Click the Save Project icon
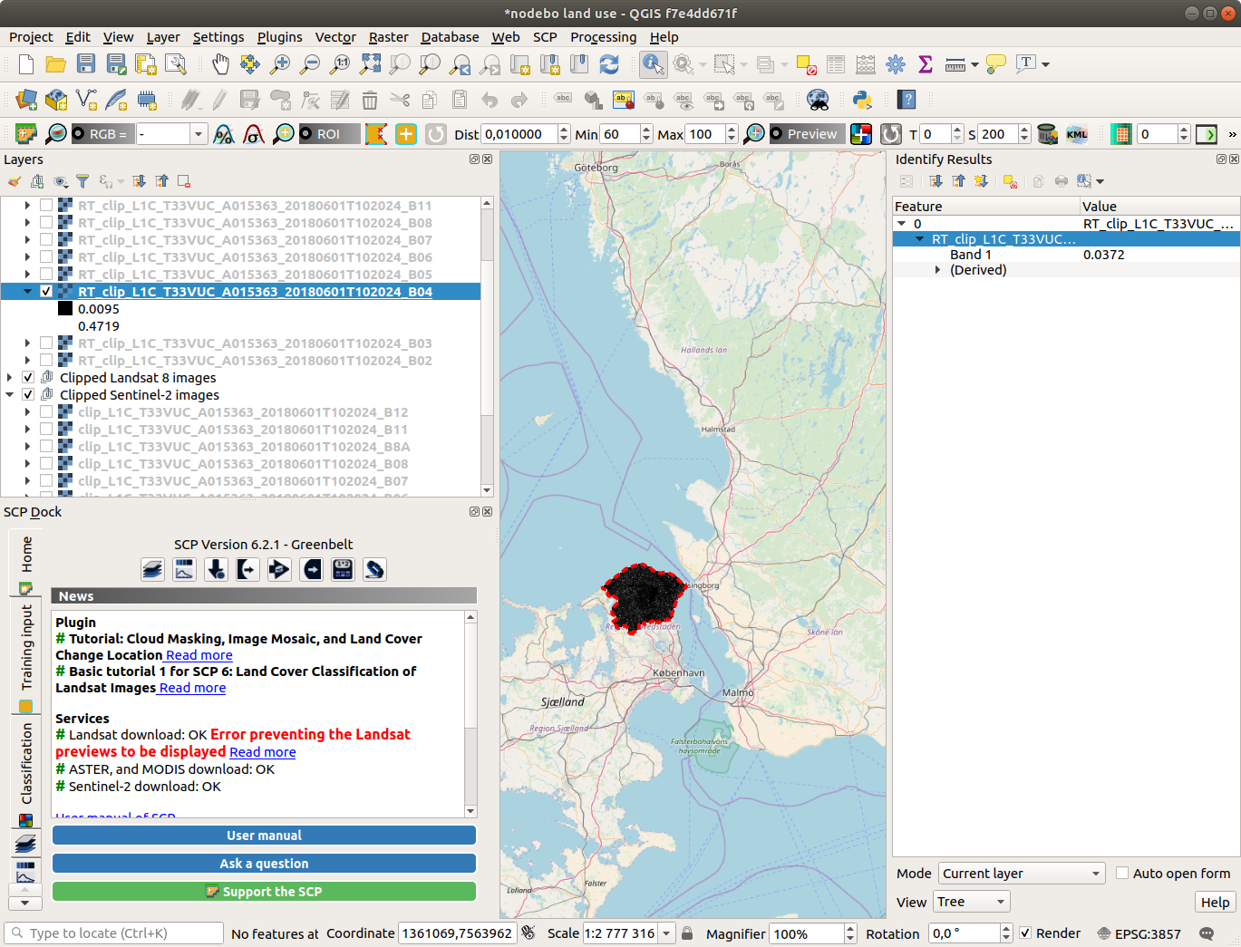 (x=86, y=63)
